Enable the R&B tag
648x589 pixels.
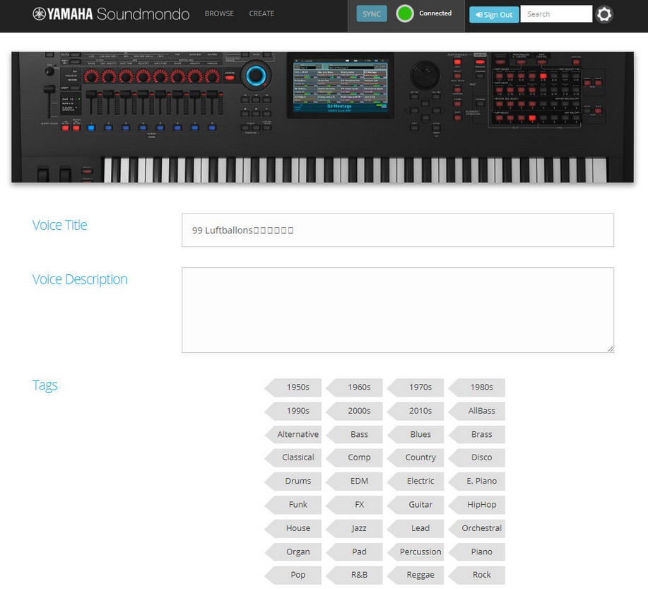359,575
